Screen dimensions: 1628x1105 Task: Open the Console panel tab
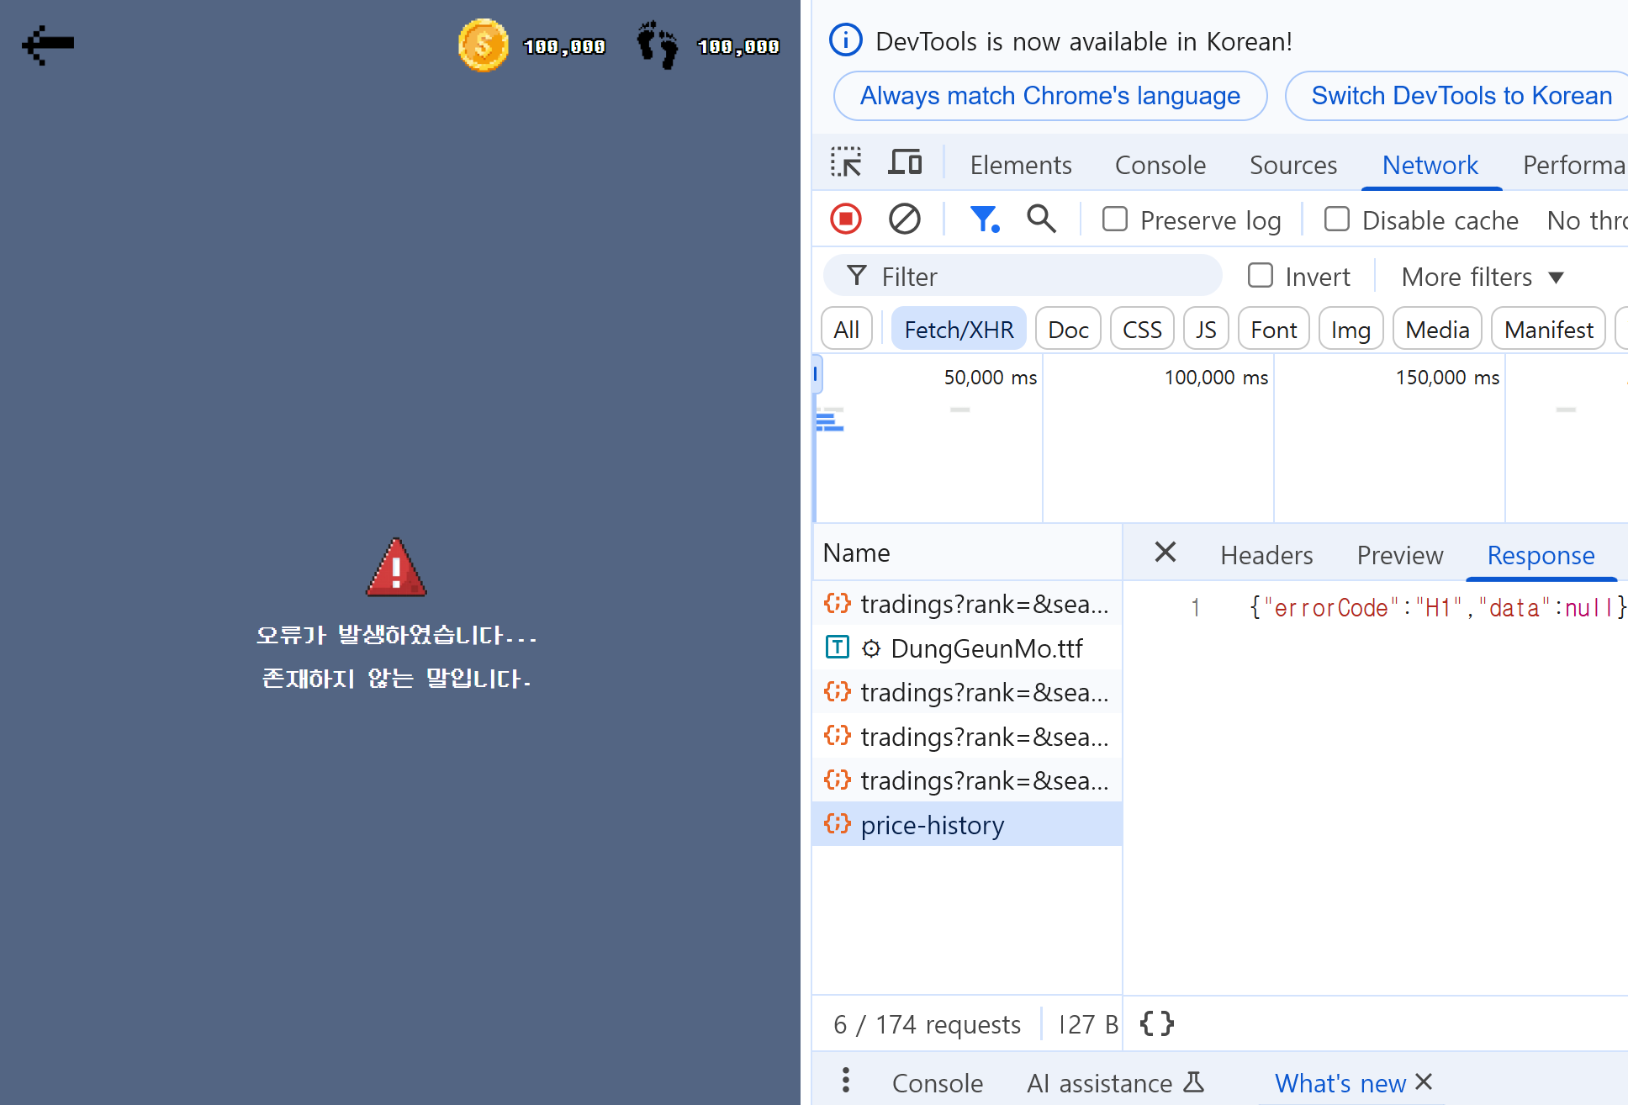point(1160,165)
